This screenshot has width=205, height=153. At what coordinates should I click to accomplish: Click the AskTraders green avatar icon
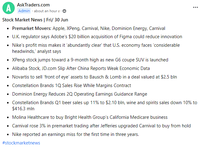pyautogui.click(x=9, y=8)
